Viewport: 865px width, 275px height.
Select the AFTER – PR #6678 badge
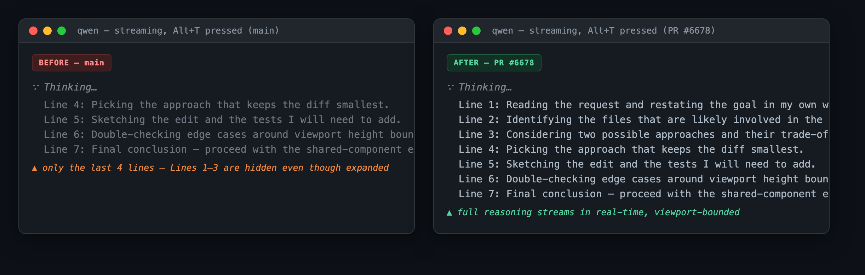point(494,63)
